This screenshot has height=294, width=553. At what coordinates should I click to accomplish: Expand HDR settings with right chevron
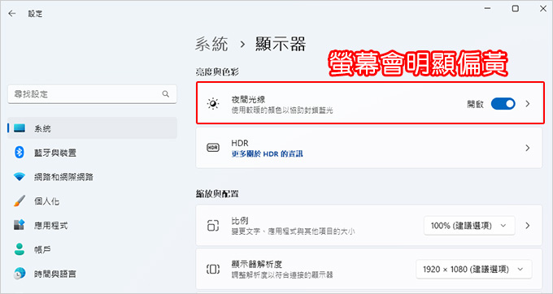[x=528, y=148]
